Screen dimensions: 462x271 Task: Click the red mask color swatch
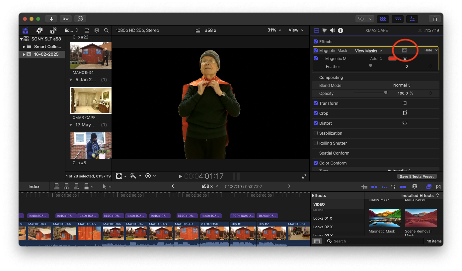[392, 59]
